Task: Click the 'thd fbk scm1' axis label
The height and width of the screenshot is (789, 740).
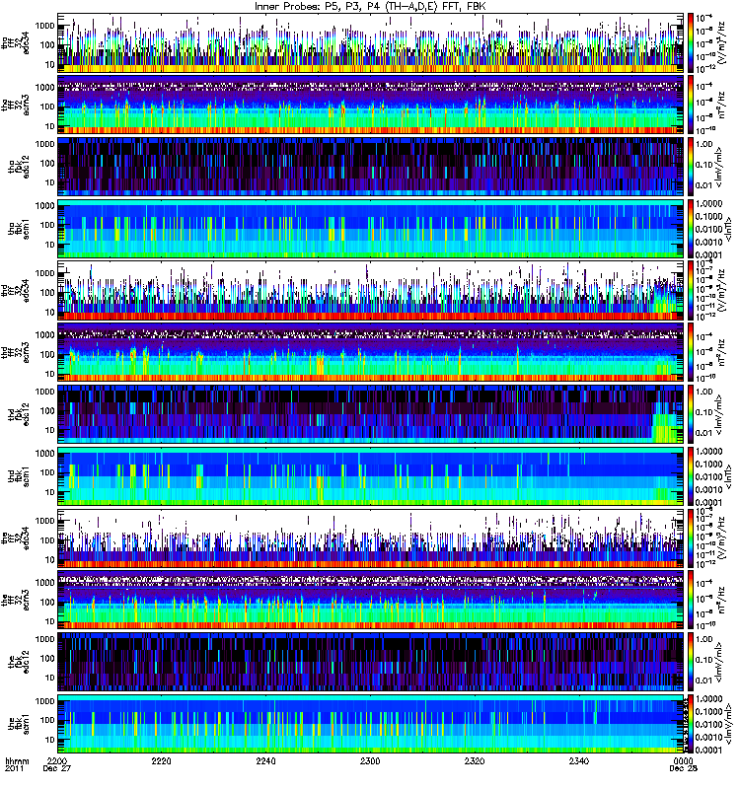Action: tap(19, 476)
